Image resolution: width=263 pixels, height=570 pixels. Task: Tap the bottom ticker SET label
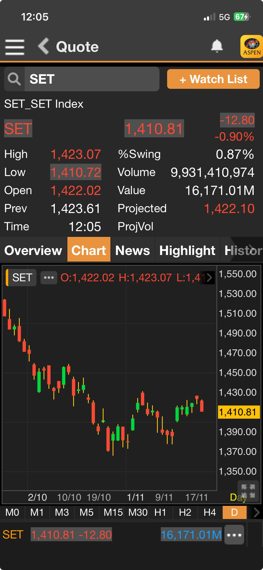click(x=13, y=535)
